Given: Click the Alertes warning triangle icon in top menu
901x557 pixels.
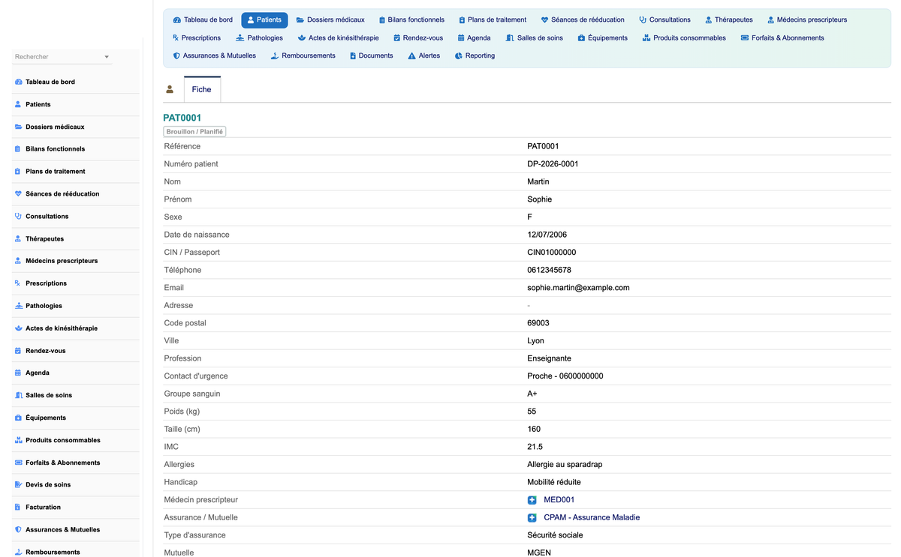Looking at the screenshot, I should coord(411,55).
